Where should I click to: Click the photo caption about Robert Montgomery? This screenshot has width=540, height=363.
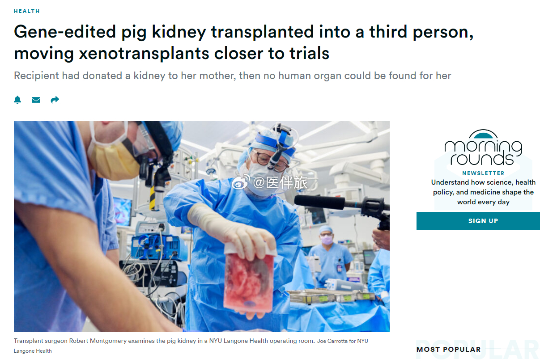point(164,341)
